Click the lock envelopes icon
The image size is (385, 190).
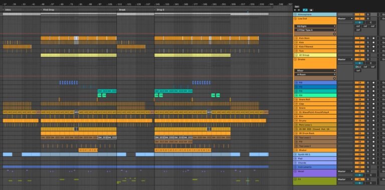coord(311,10)
